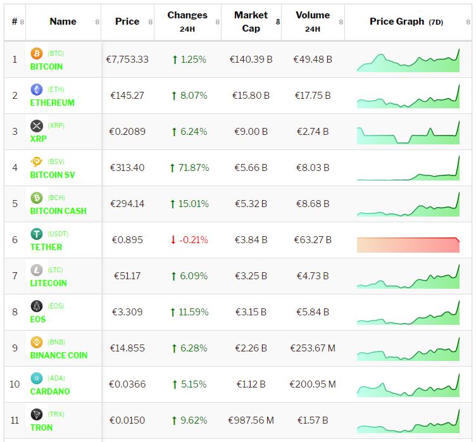Click the Binance Coin icon
Image resolution: width=476 pixels, height=442 pixels.
(36, 343)
